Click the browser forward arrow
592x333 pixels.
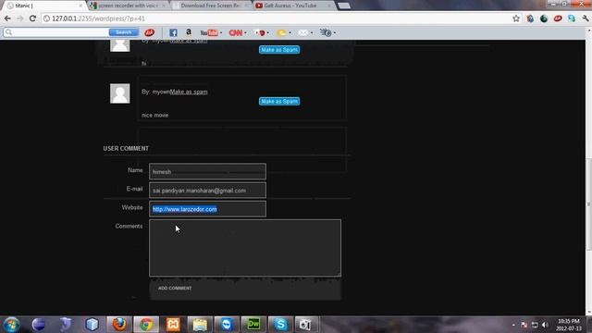pos(20,18)
